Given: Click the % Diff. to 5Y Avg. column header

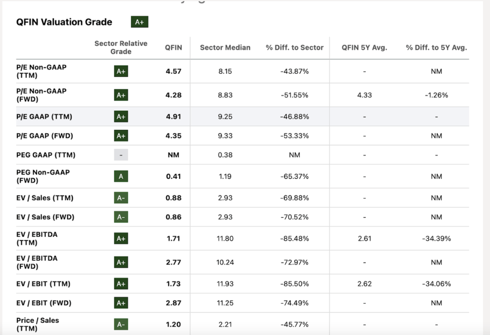Looking at the screenshot, I should click(x=436, y=48).
